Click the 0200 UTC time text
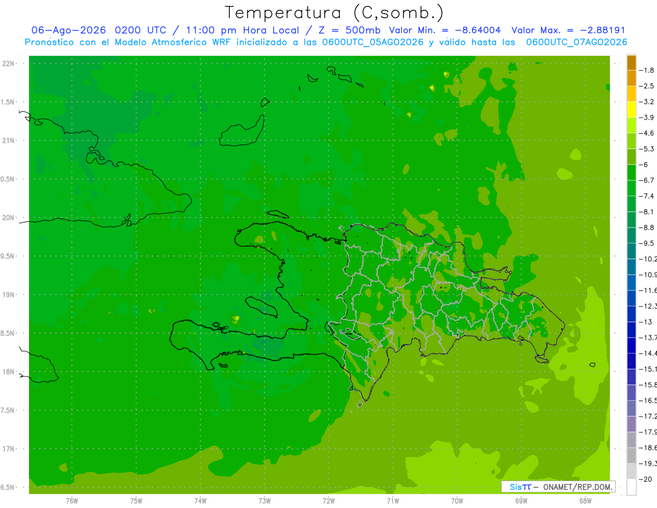This screenshot has height=508, width=657. pos(140,30)
